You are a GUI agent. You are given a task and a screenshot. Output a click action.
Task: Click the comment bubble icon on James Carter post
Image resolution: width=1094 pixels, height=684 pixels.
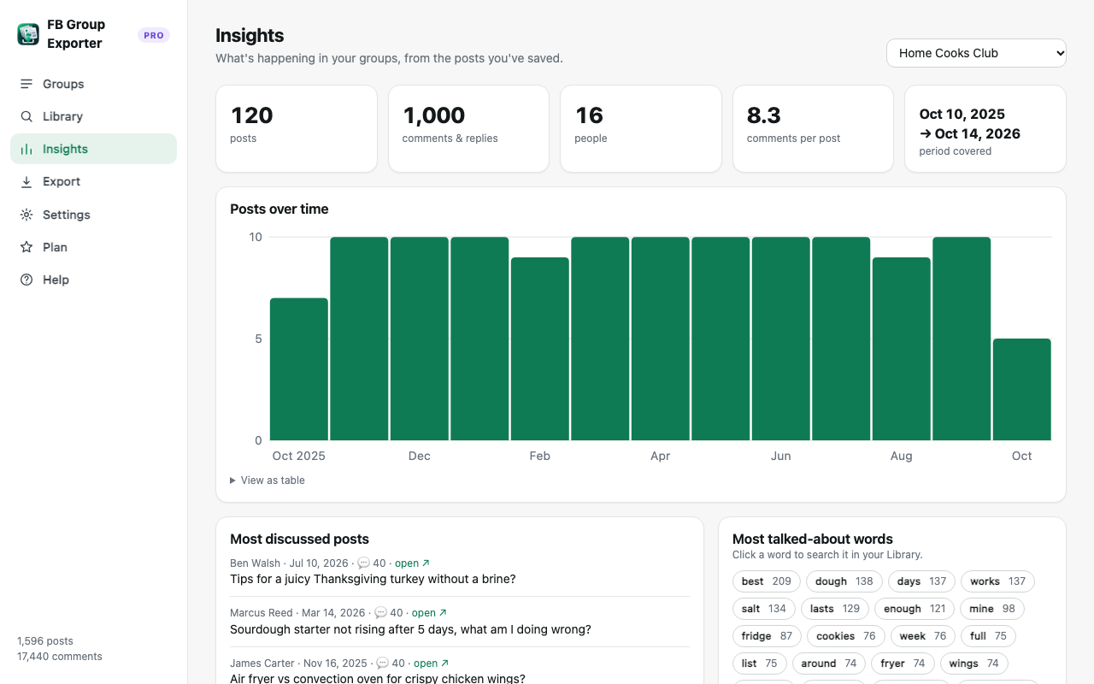(x=382, y=663)
